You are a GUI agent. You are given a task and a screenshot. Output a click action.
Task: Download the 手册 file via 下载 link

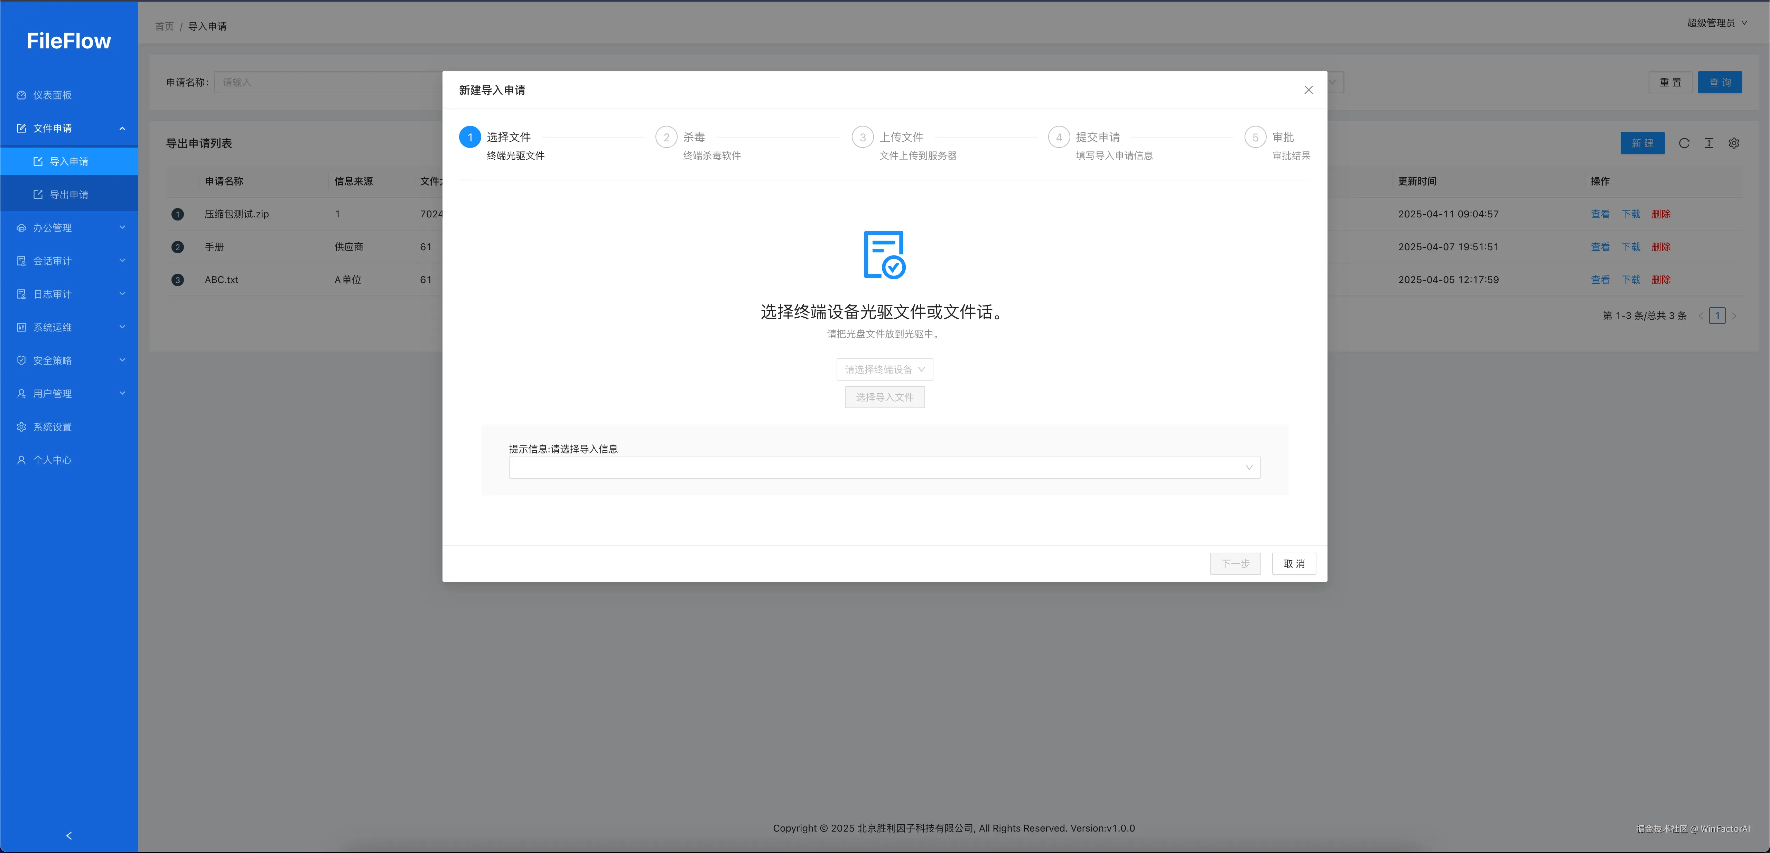pyautogui.click(x=1631, y=246)
